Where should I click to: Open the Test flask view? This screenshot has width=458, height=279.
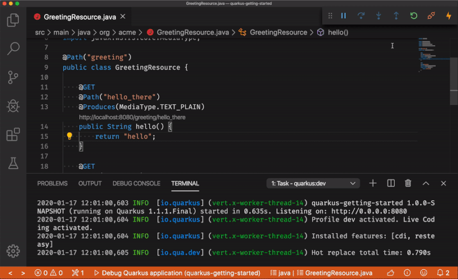tap(13, 163)
